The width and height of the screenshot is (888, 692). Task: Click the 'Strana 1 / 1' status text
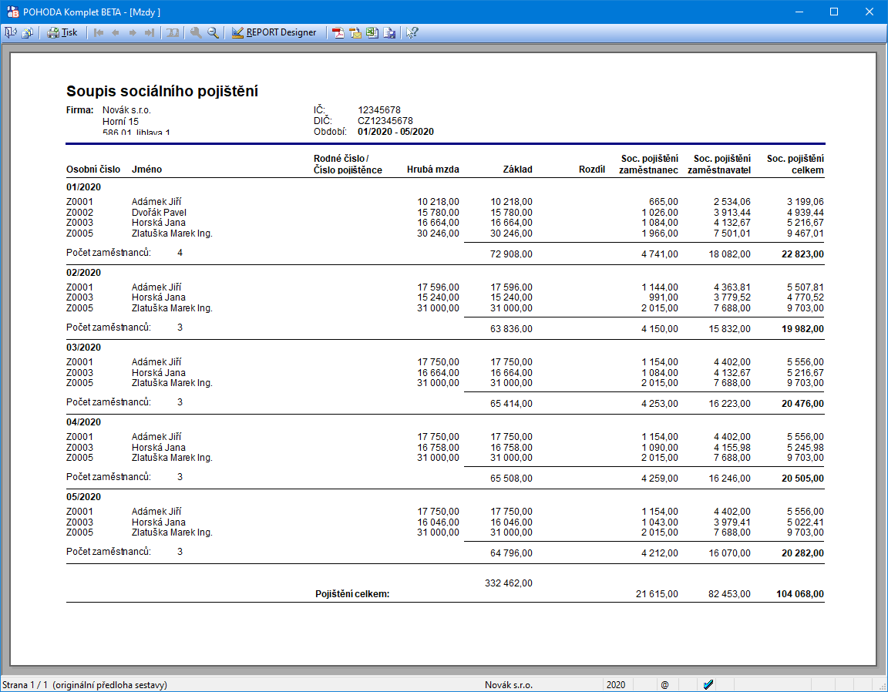(25, 684)
